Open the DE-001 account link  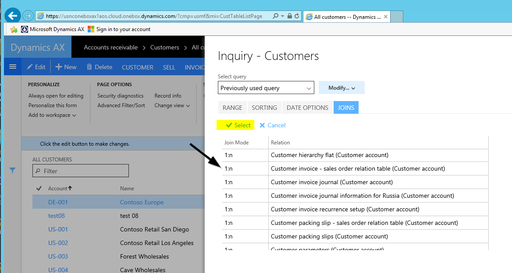pos(58,202)
